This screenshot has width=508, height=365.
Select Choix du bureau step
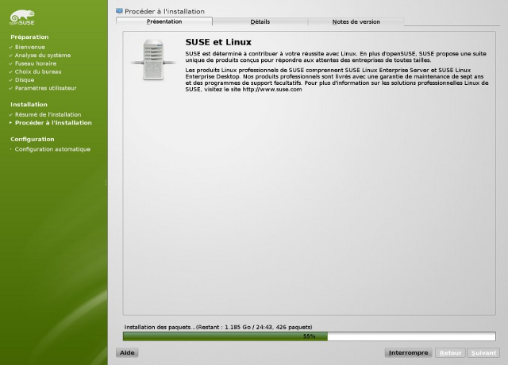click(38, 71)
